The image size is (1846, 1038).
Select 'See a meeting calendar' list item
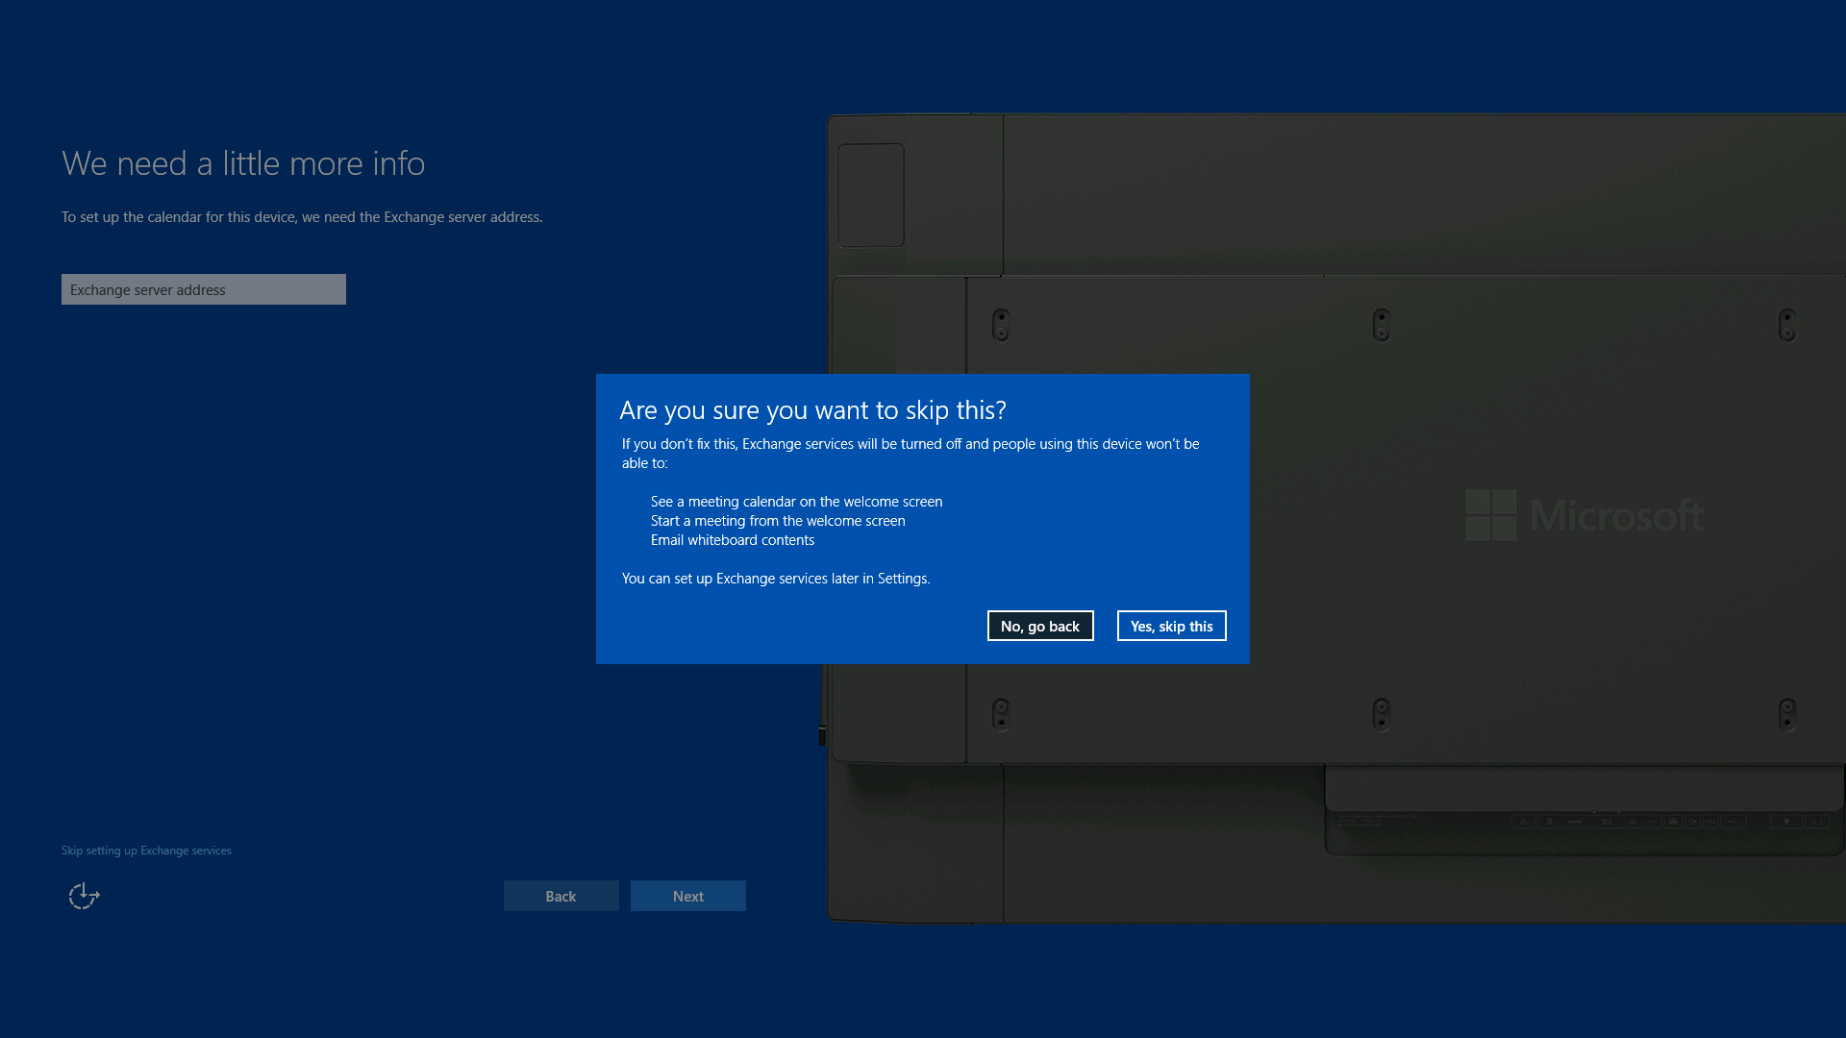coord(796,502)
